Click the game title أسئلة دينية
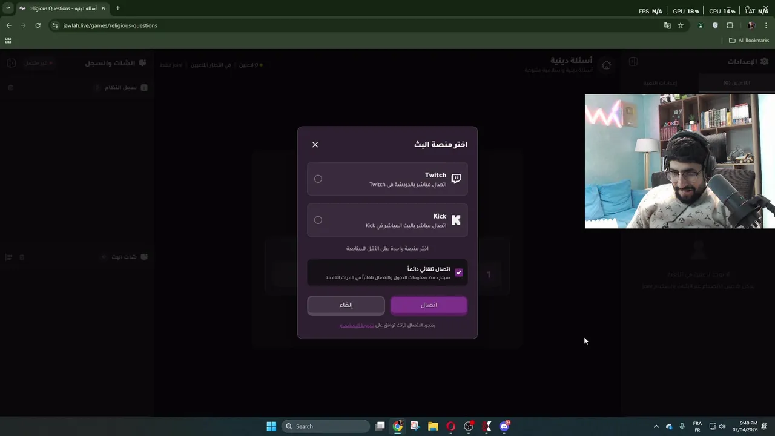The width and height of the screenshot is (775, 436). pyautogui.click(x=572, y=61)
